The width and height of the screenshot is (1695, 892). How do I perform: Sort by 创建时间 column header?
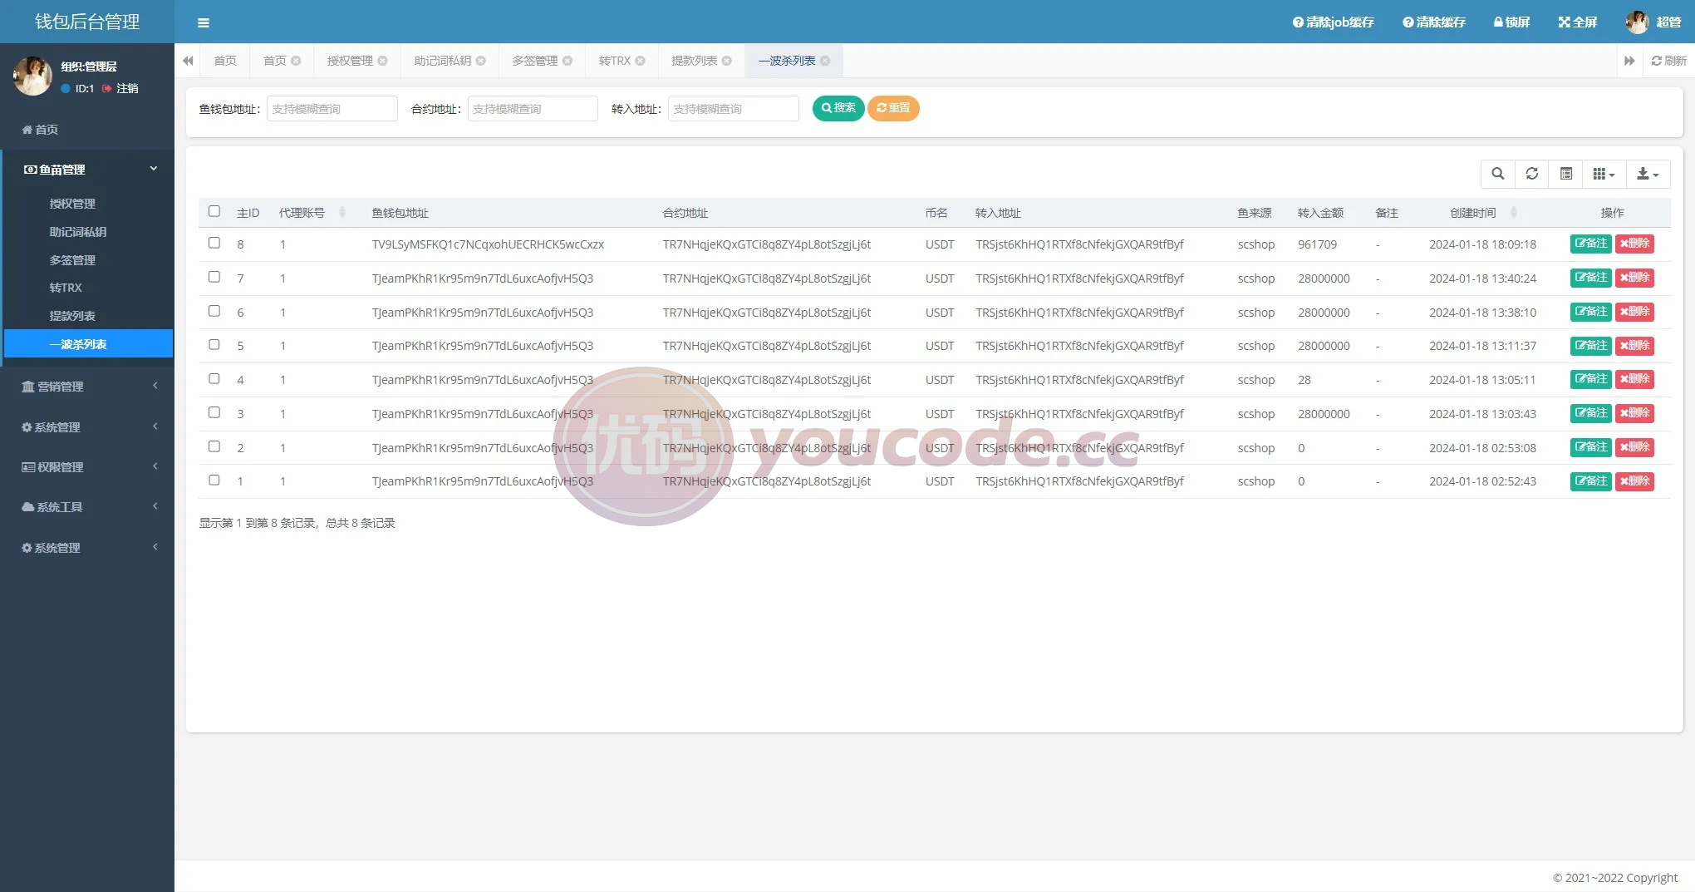[1473, 213]
